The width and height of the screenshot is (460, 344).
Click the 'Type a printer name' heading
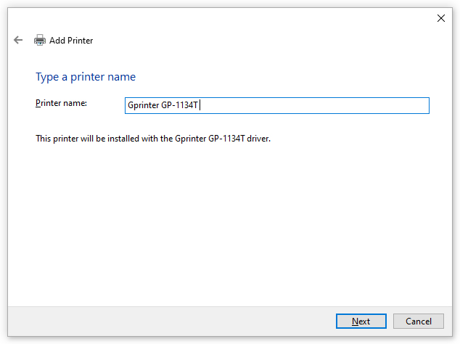point(86,77)
